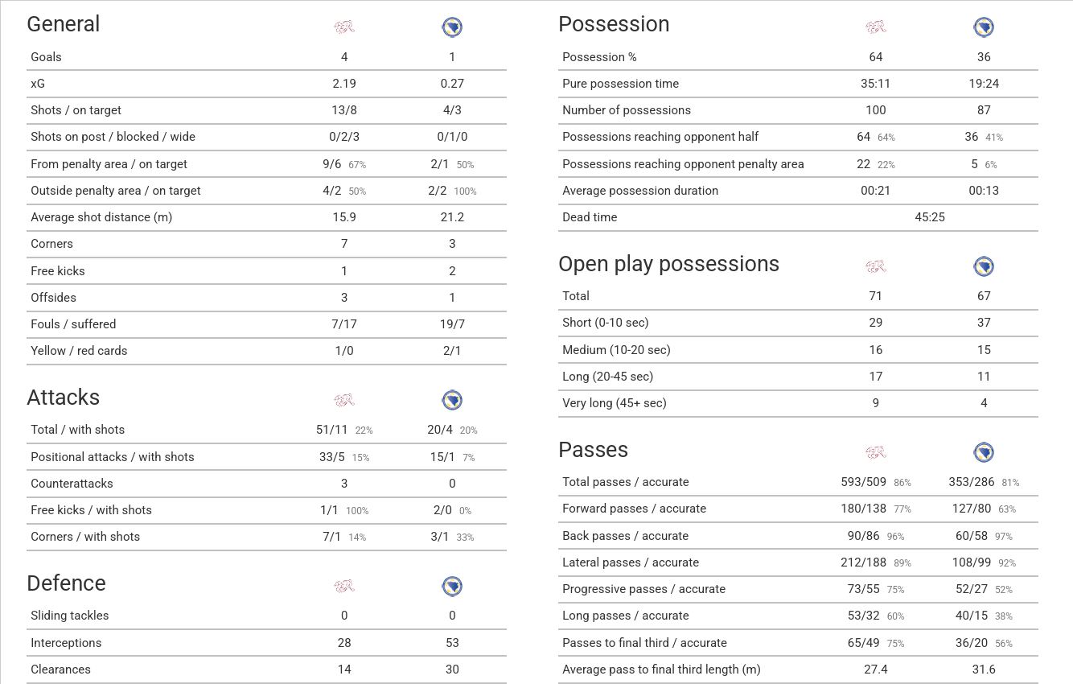
Task: Click Bosnia crest in Possession header
Action: click(x=984, y=27)
